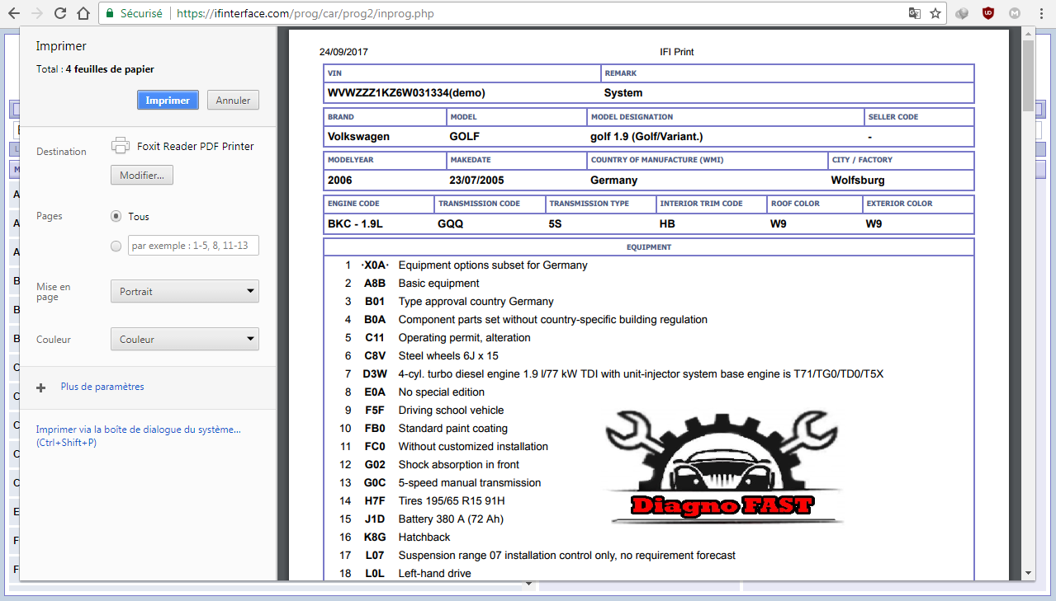The image size is (1056, 601).
Task: Select the Tous pages radio button
Action: tap(116, 216)
